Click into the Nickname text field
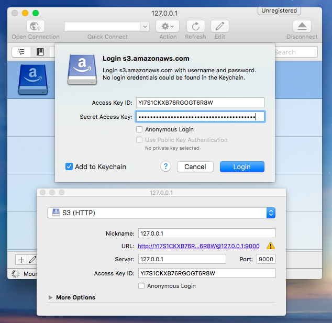332x323 pixels. [x=206, y=233]
